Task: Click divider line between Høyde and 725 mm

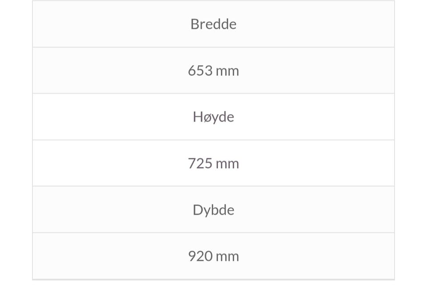Action: [213, 140]
